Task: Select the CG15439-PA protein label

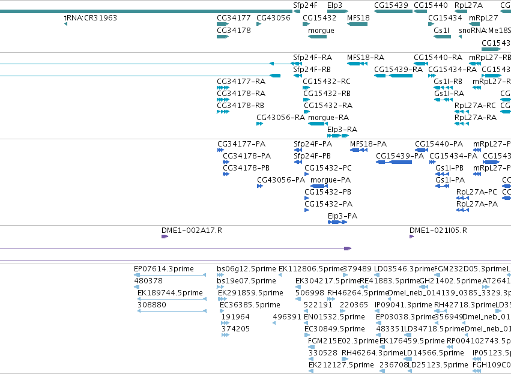Action: tap(400, 156)
